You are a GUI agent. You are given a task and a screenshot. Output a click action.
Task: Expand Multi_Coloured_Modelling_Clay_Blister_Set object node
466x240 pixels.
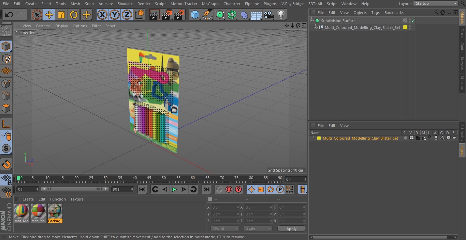pos(316,28)
